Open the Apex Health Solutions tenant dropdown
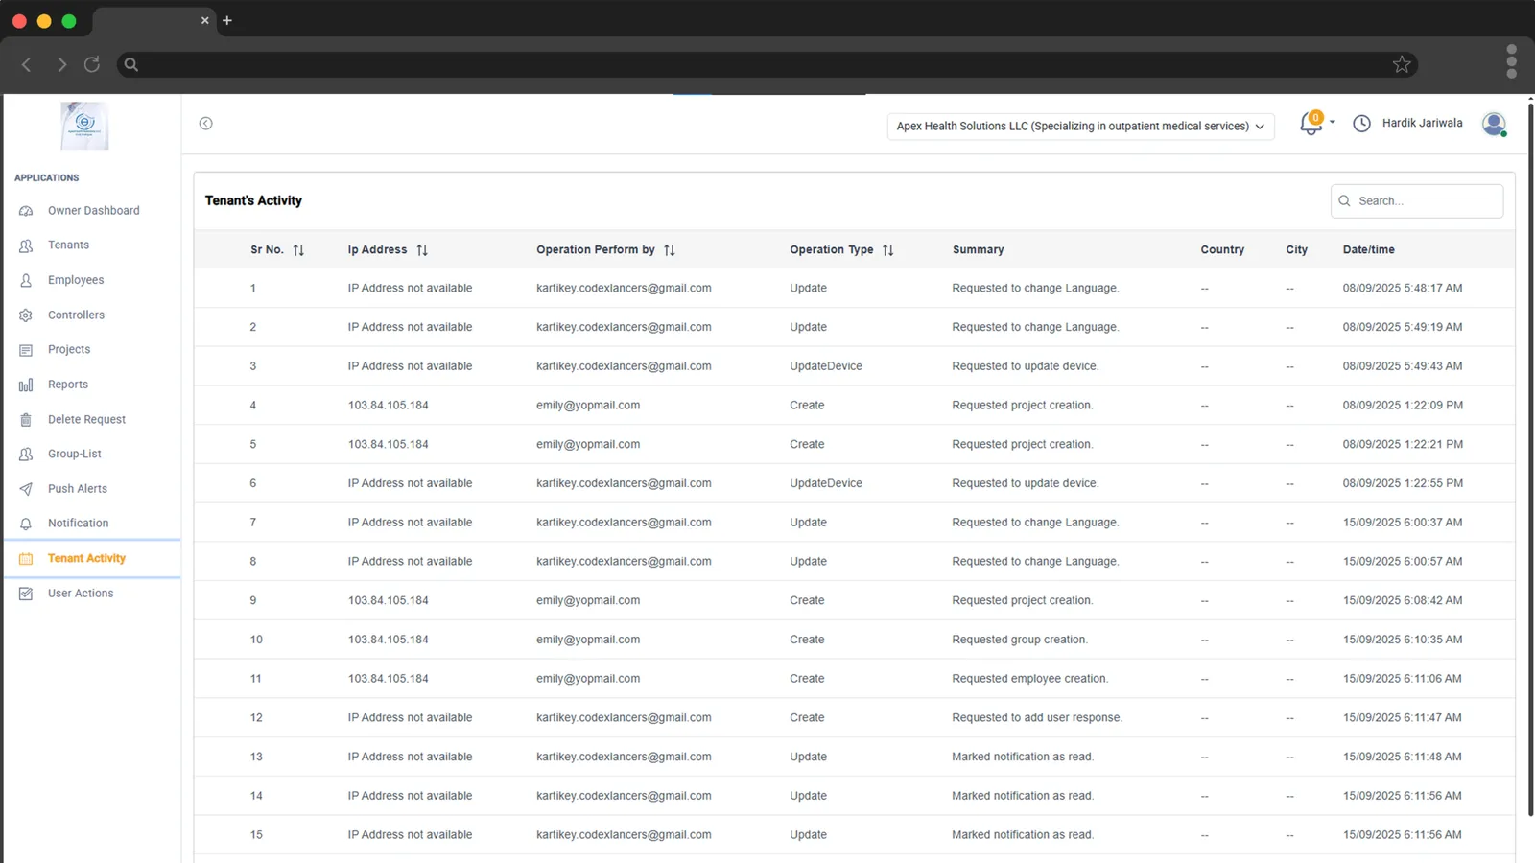 coord(1080,126)
